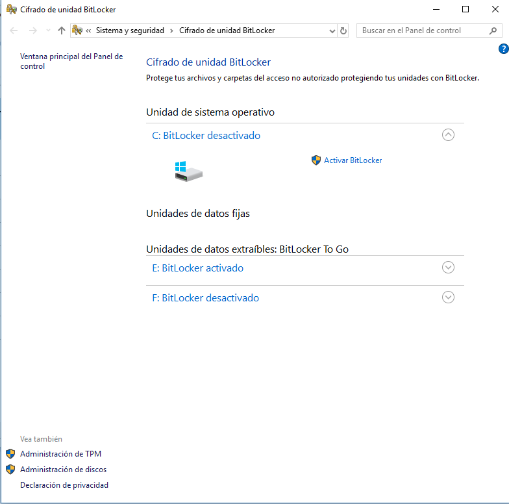Click the up one level arrow
509x504 pixels.
pyautogui.click(x=62, y=31)
